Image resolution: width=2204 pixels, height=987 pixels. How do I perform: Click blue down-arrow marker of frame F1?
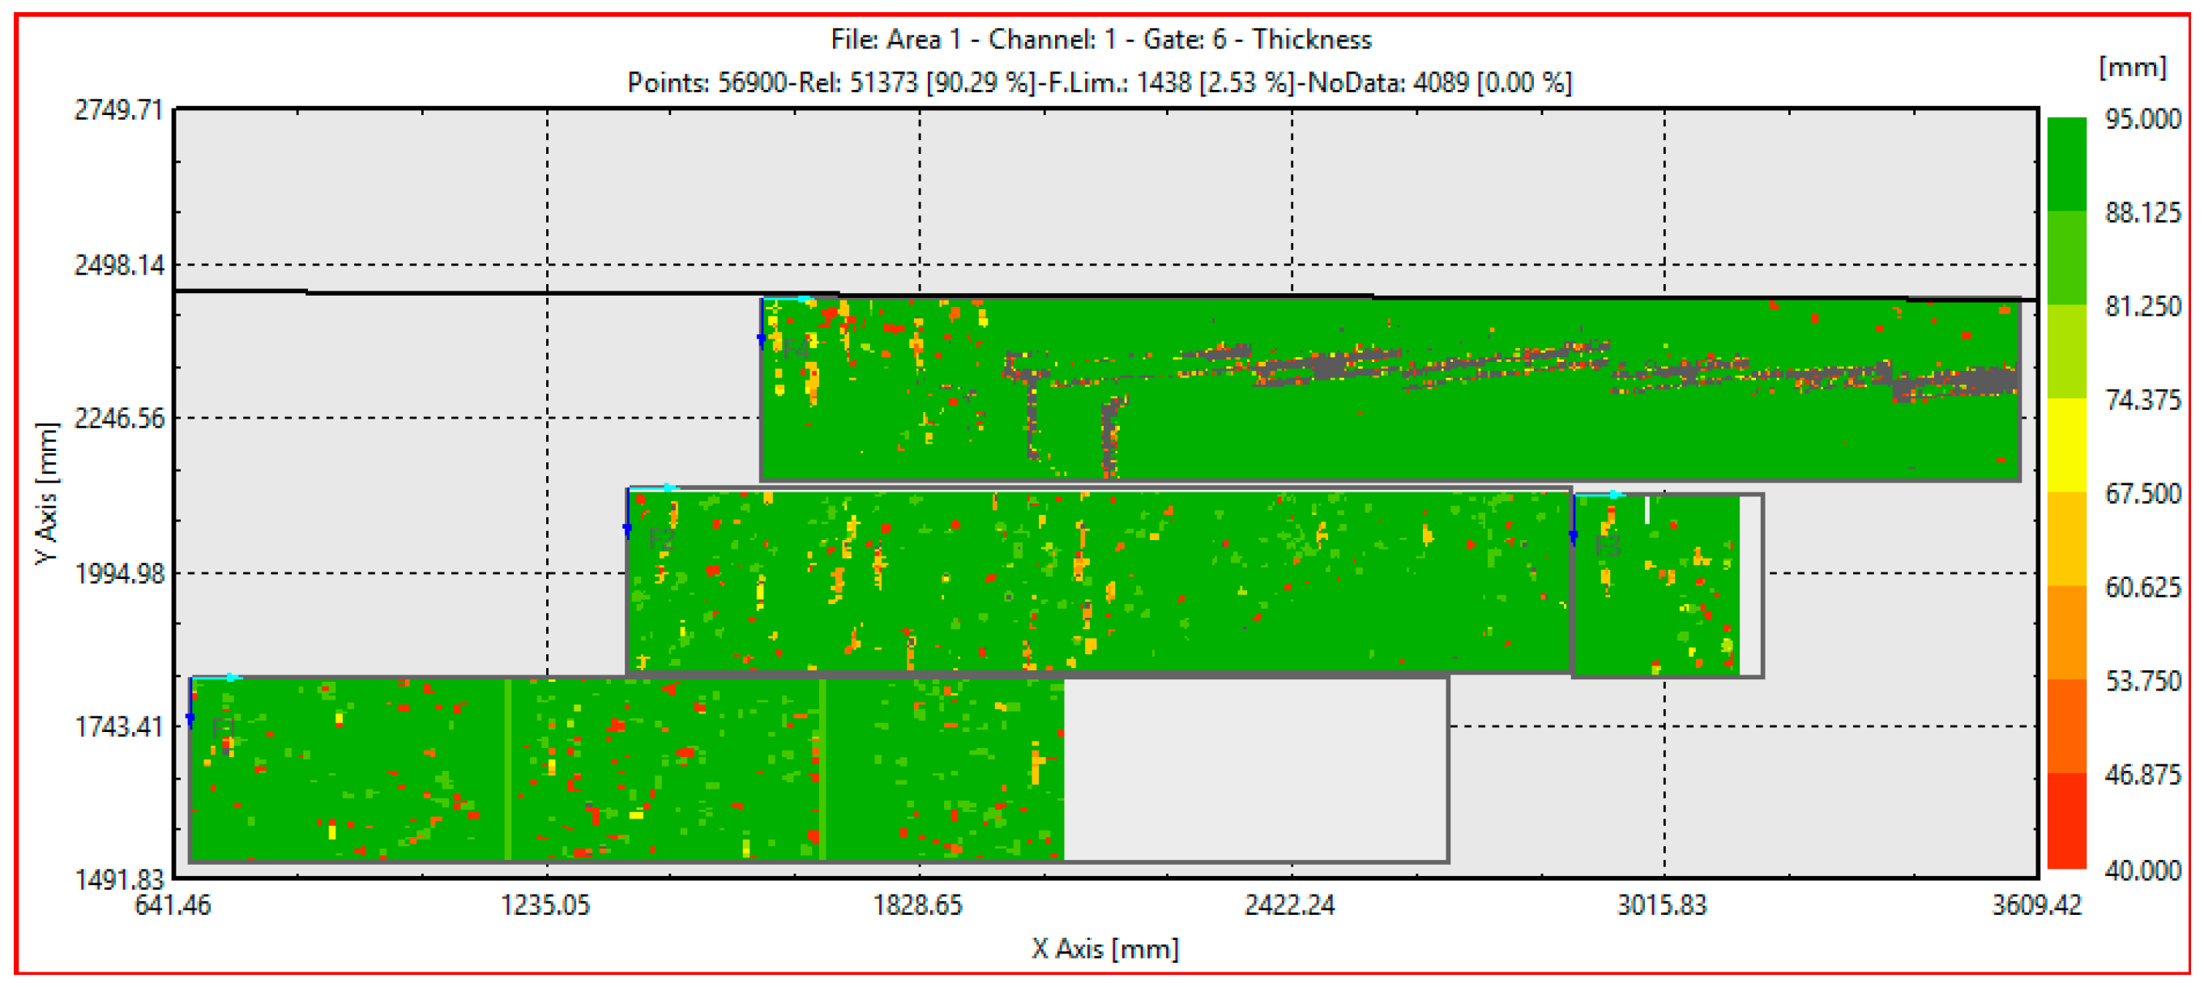tap(190, 720)
